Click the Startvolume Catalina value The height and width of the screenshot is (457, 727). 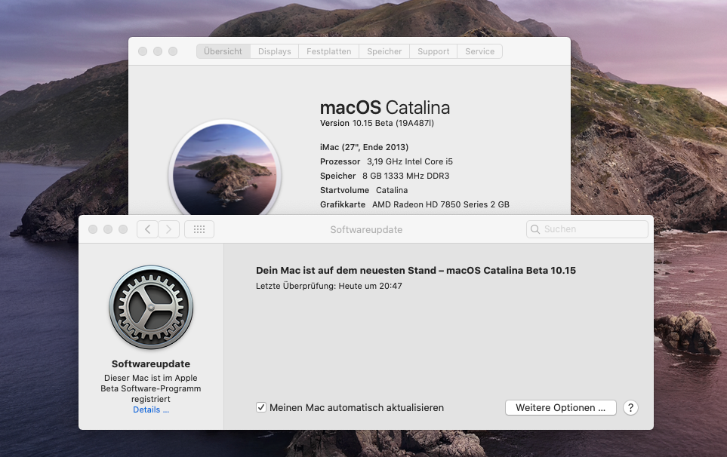click(392, 190)
